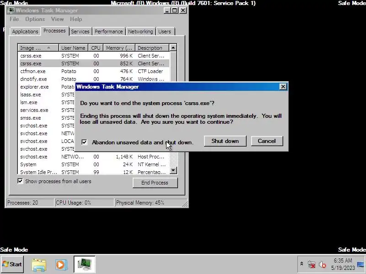Confirm with the Shut down button
366x274 pixels.
[x=225, y=141]
